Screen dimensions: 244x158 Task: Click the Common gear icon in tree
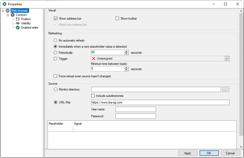[x=13, y=15]
